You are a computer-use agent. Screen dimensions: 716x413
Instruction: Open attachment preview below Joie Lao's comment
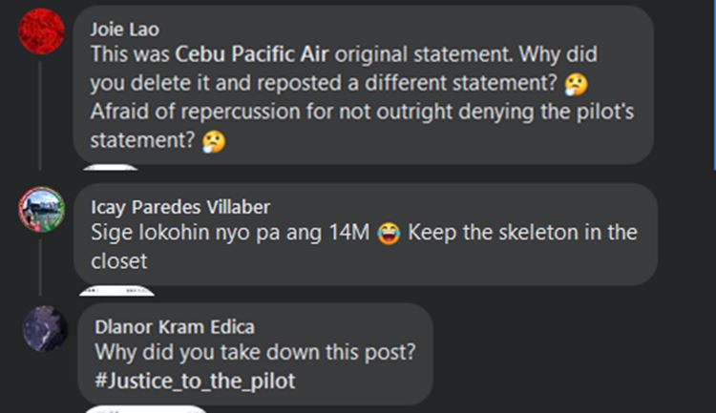(x=112, y=168)
